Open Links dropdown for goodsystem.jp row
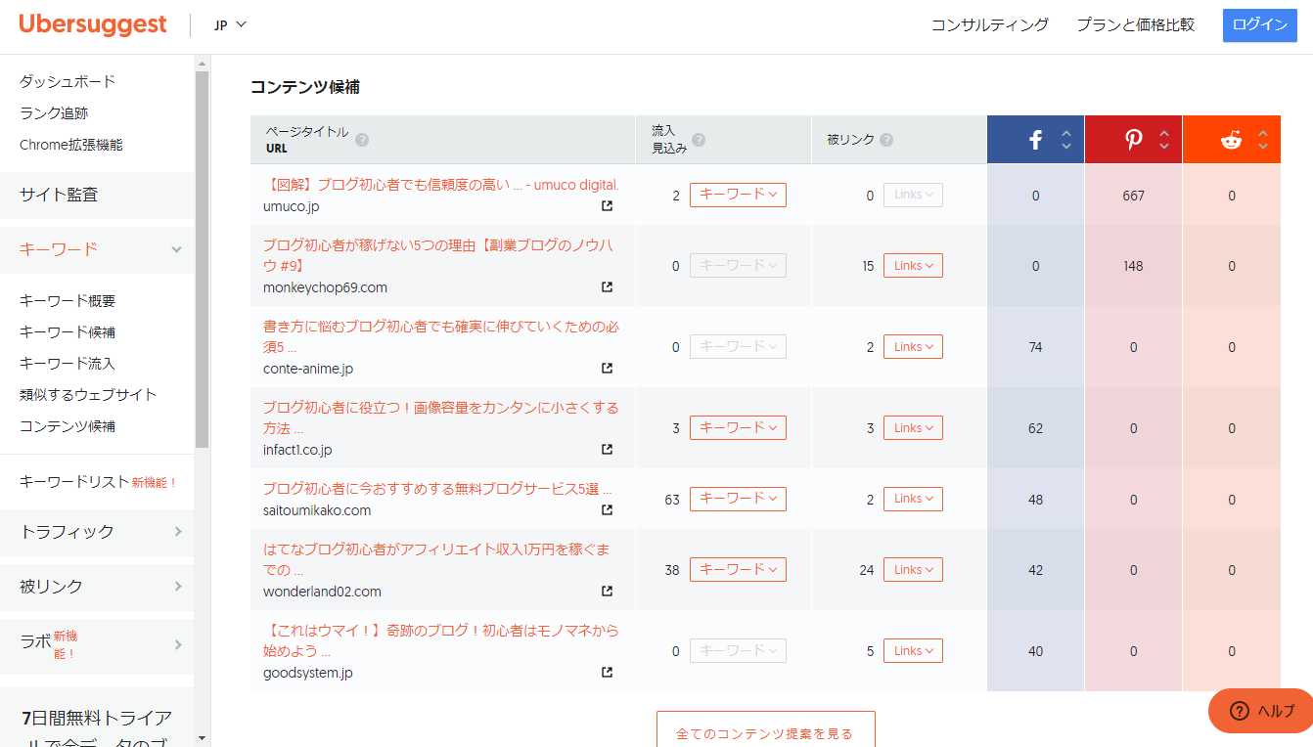This screenshot has width=1313, height=747. (x=913, y=650)
